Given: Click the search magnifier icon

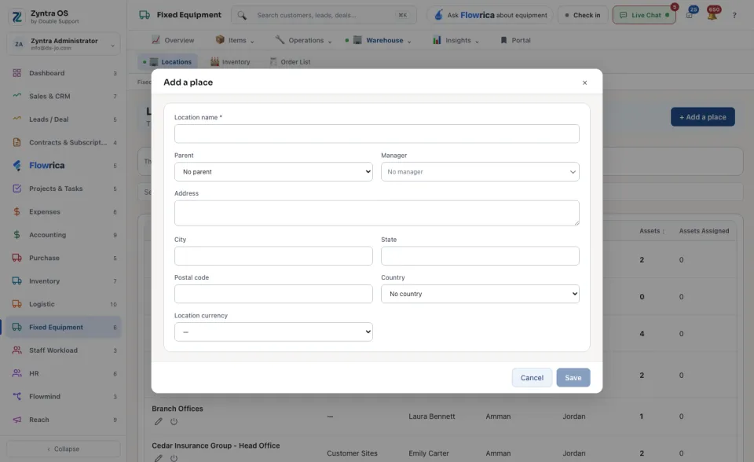Looking at the screenshot, I should point(242,16).
